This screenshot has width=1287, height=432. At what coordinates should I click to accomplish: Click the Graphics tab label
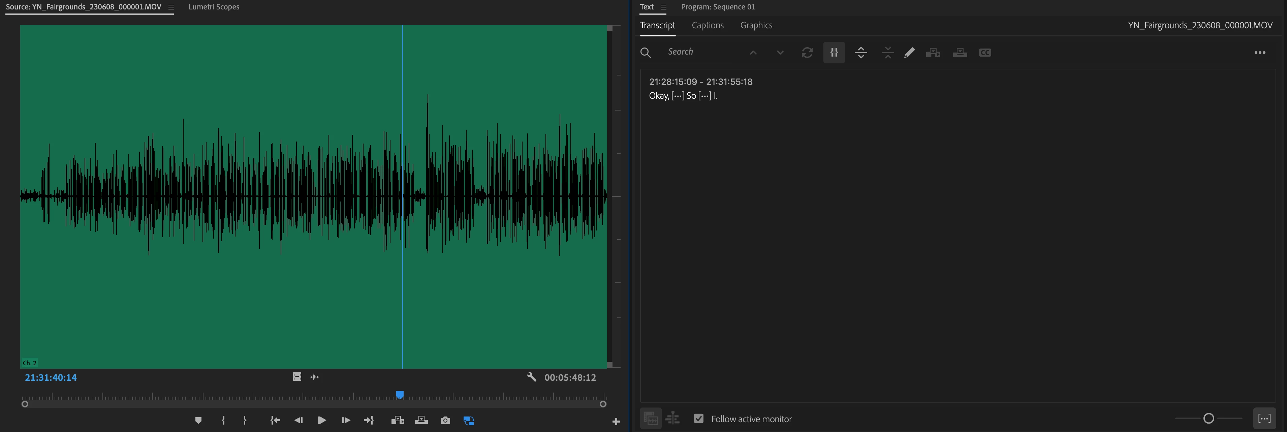(756, 25)
